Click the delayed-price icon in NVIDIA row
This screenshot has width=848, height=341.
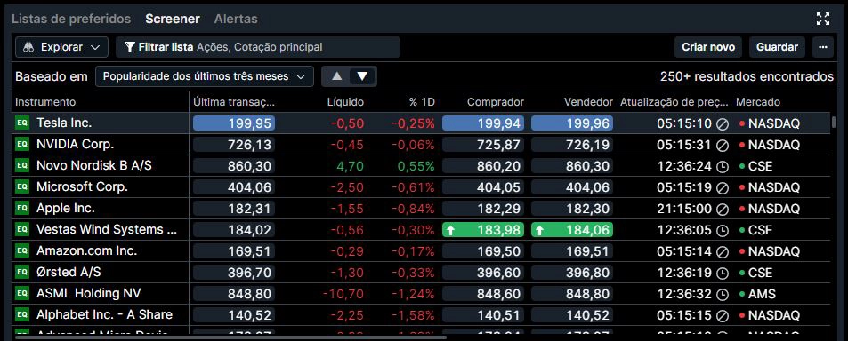(723, 145)
